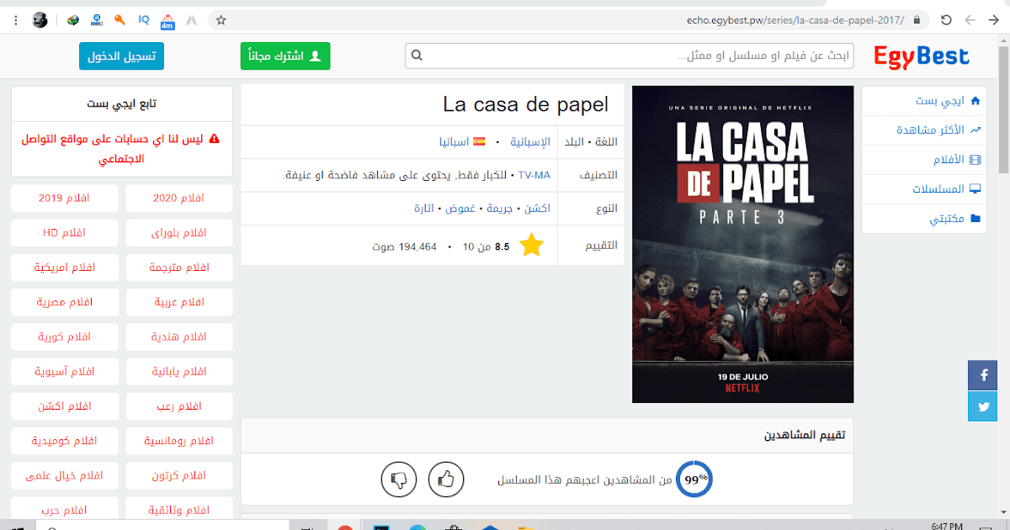The image size is (1010, 530).
Task: Open the غموض genre link
Action: (x=460, y=208)
